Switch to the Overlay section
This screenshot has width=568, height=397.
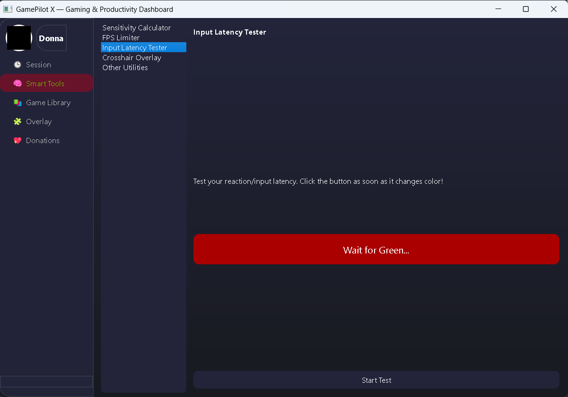click(x=39, y=122)
